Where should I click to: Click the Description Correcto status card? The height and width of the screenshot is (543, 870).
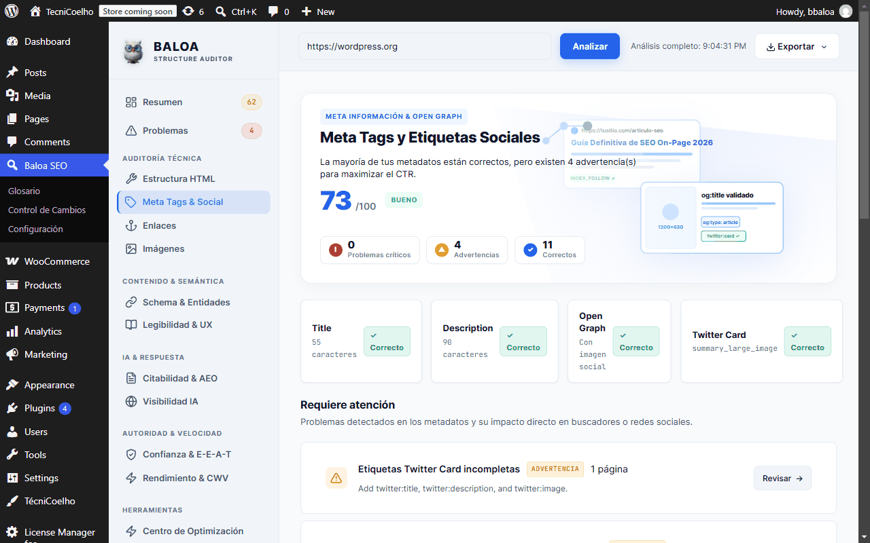pyautogui.click(x=495, y=341)
